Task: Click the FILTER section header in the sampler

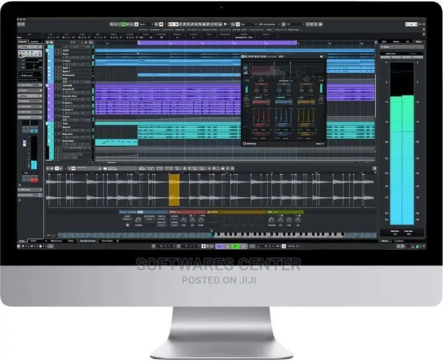Action: click(236, 212)
